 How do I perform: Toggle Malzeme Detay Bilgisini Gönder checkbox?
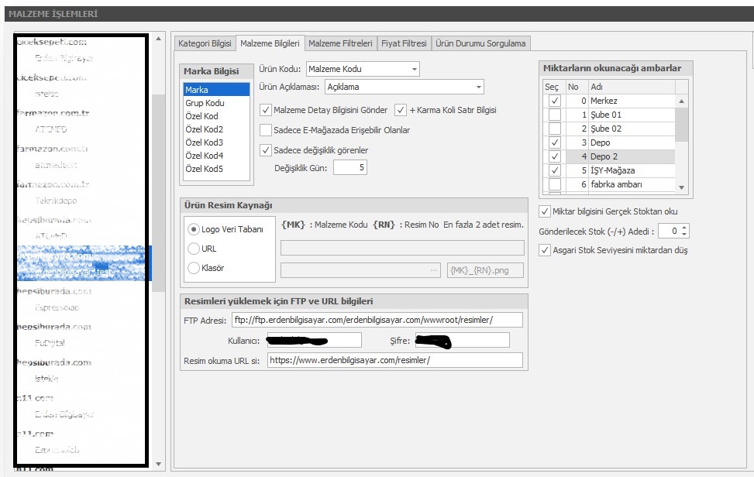pos(267,110)
